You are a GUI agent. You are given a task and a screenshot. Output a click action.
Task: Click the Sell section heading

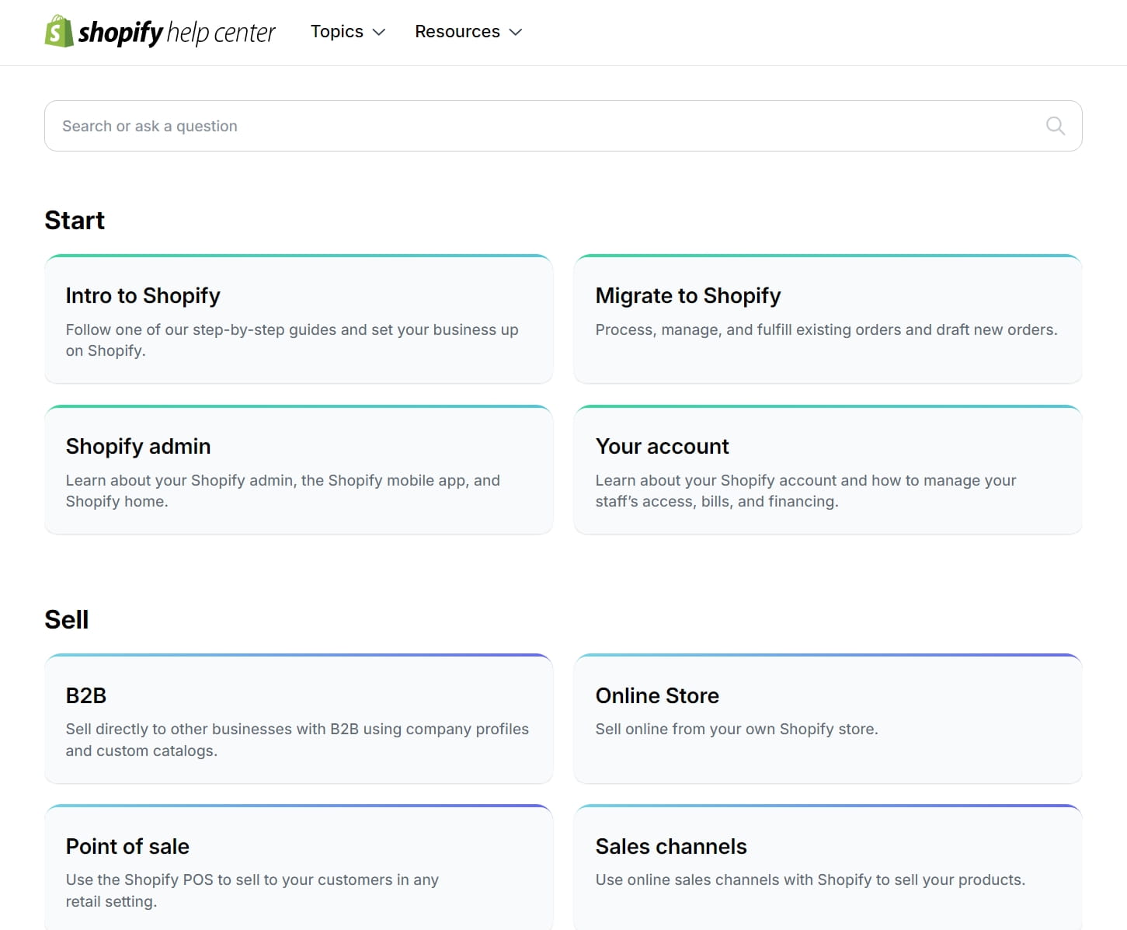(x=67, y=619)
